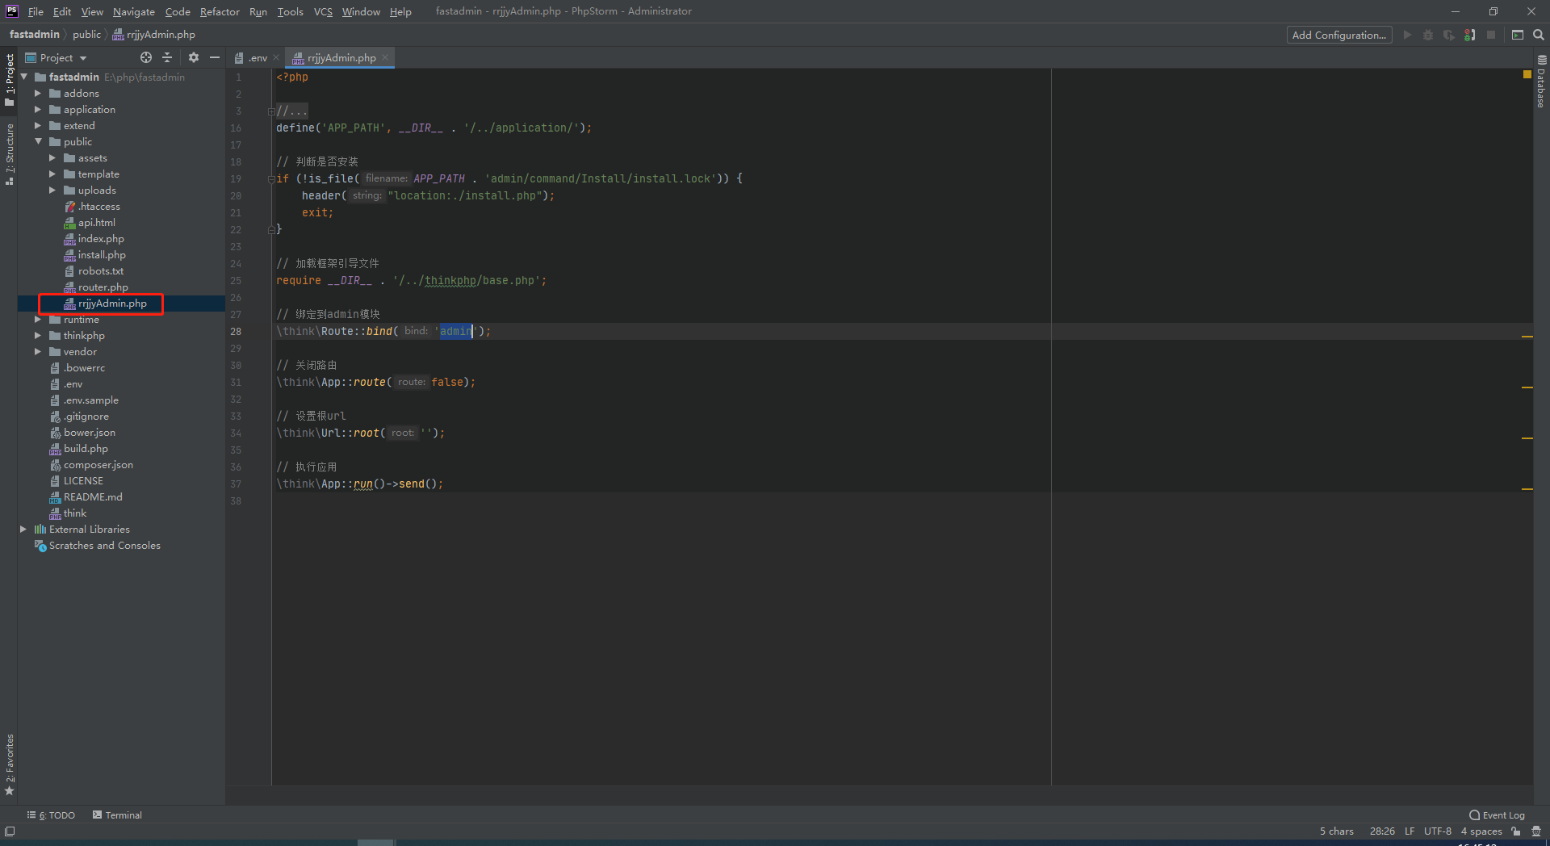Open Search Everywhere magnifier icon
Image resolution: width=1550 pixels, height=846 pixels.
1539,35
